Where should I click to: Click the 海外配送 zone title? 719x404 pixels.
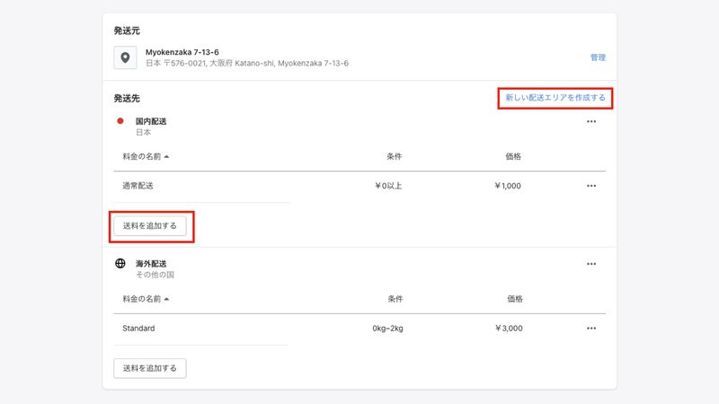(151, 264)
